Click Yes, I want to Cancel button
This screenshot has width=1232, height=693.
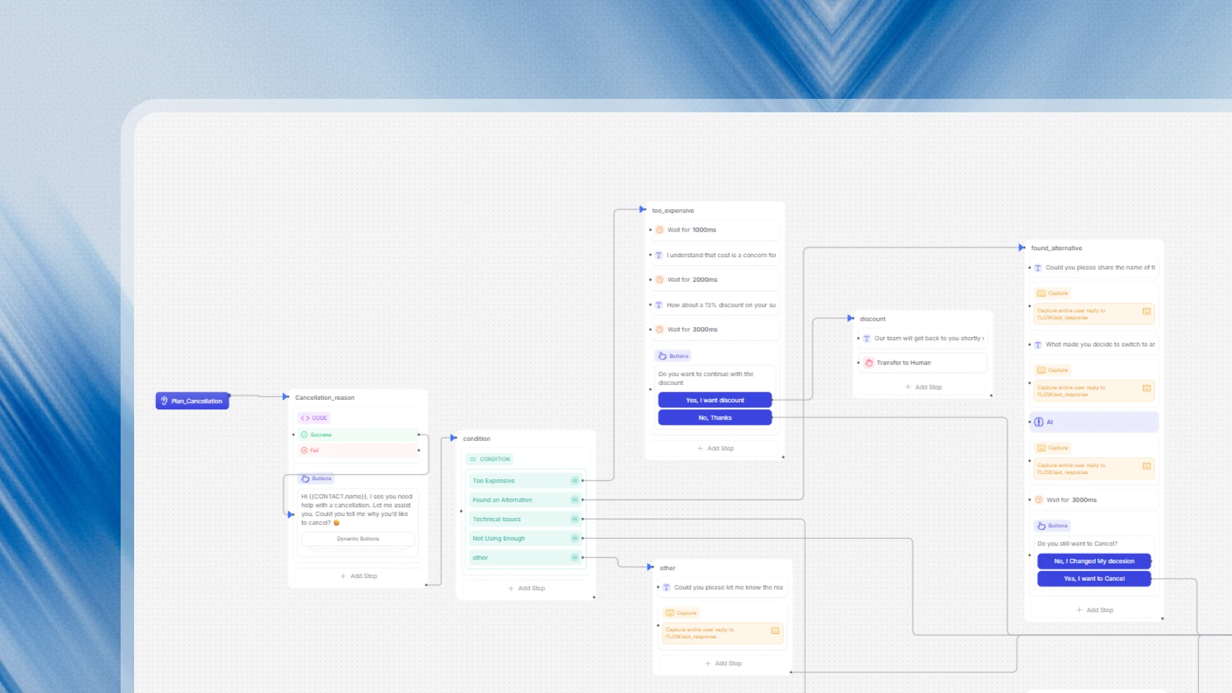(x=1093, y=579)
